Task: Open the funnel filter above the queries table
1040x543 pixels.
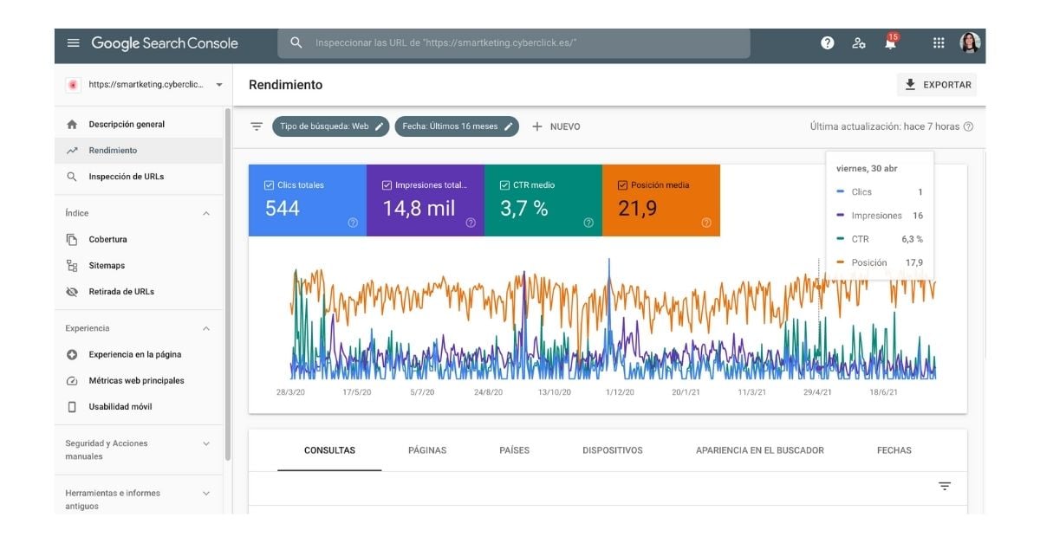Action: pos(945,487)
